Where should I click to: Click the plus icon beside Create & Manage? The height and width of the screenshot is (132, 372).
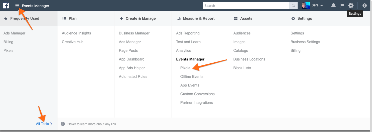pyautogui.click(x=121, y=18)
